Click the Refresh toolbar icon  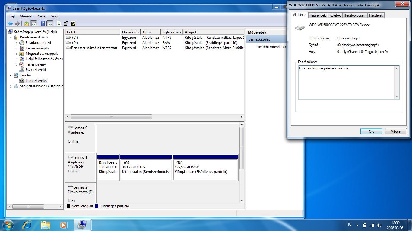tap(59, 23)
